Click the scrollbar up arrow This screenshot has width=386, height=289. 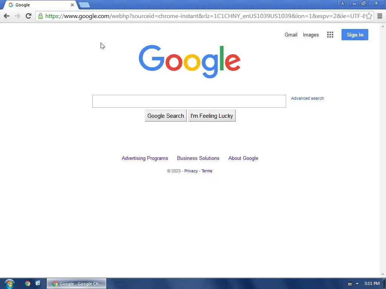pos(383,26)
